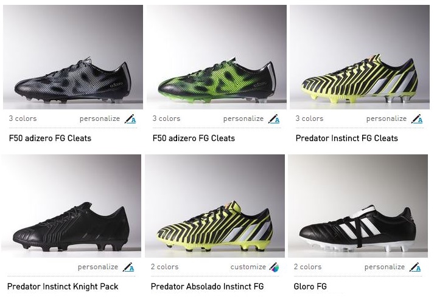Open the Predator Absolado Instinct FG title
The height and width of the screenshot is (299, 434).
(x=208, y=286)
